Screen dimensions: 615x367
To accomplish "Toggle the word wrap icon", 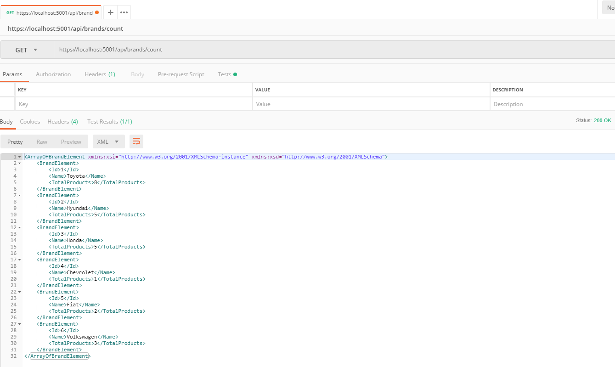I will coord(136,141).
